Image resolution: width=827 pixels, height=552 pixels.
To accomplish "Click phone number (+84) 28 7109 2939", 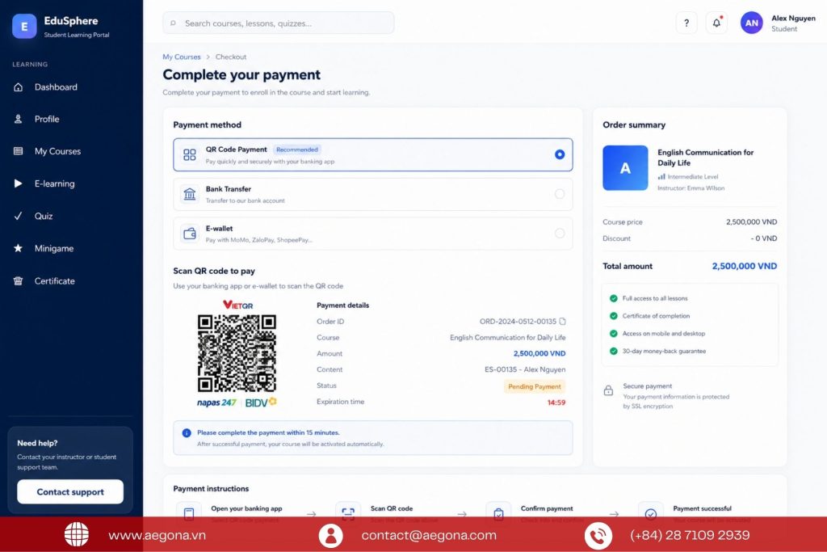I will coord(690,535).
